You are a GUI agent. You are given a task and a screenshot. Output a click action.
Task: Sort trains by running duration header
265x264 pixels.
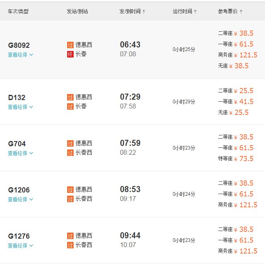(x=185, y=11)
